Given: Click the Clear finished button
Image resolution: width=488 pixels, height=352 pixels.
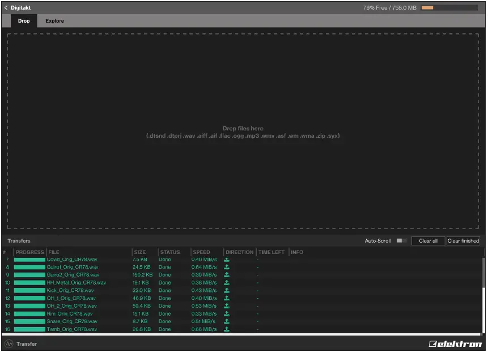Looking at the screenshot, I should tap(463, 240).
